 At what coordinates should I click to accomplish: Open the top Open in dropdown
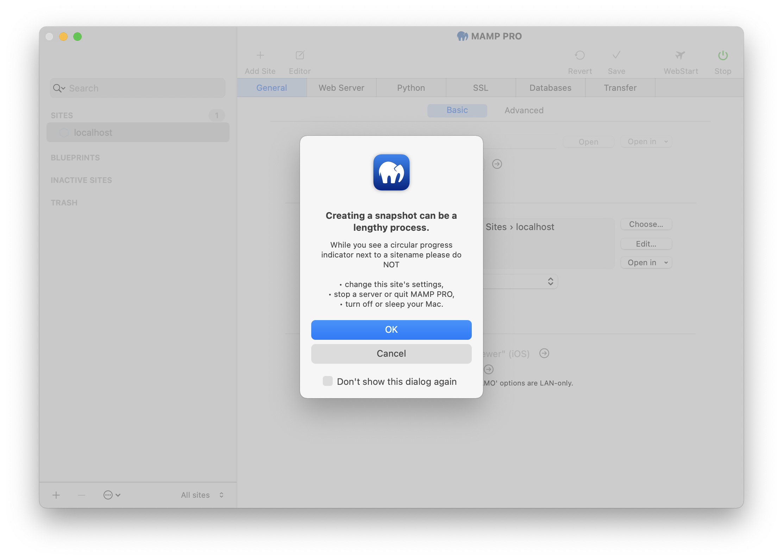pos(646,141)
